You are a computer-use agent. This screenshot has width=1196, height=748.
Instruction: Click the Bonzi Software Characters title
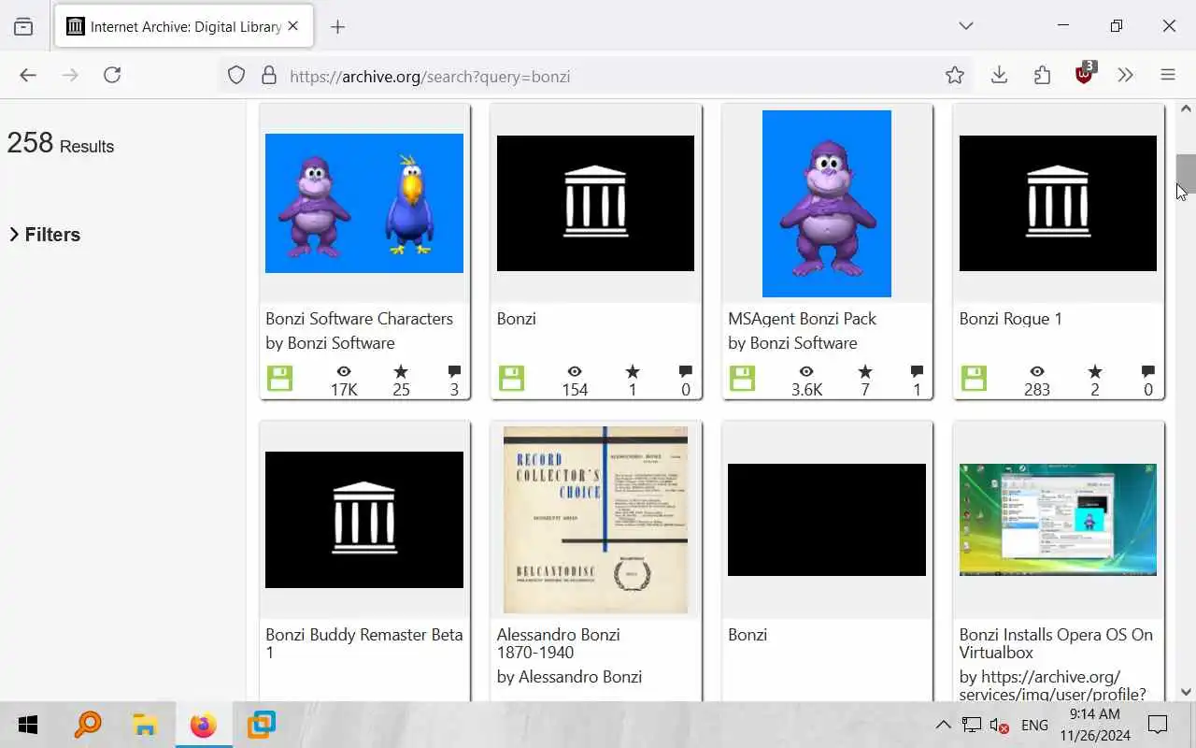coord(359,319)
